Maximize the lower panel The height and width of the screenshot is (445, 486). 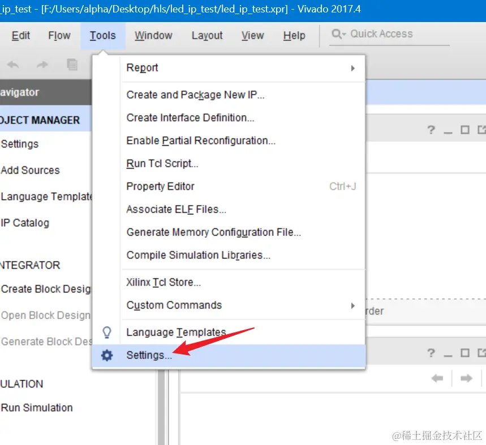[x=465, y=353]
